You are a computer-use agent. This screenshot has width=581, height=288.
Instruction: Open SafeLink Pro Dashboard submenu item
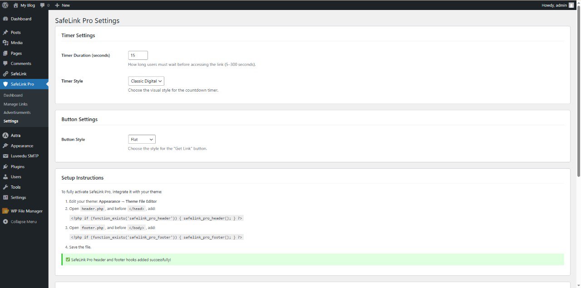pyautogui.click(x=13, y=95)
